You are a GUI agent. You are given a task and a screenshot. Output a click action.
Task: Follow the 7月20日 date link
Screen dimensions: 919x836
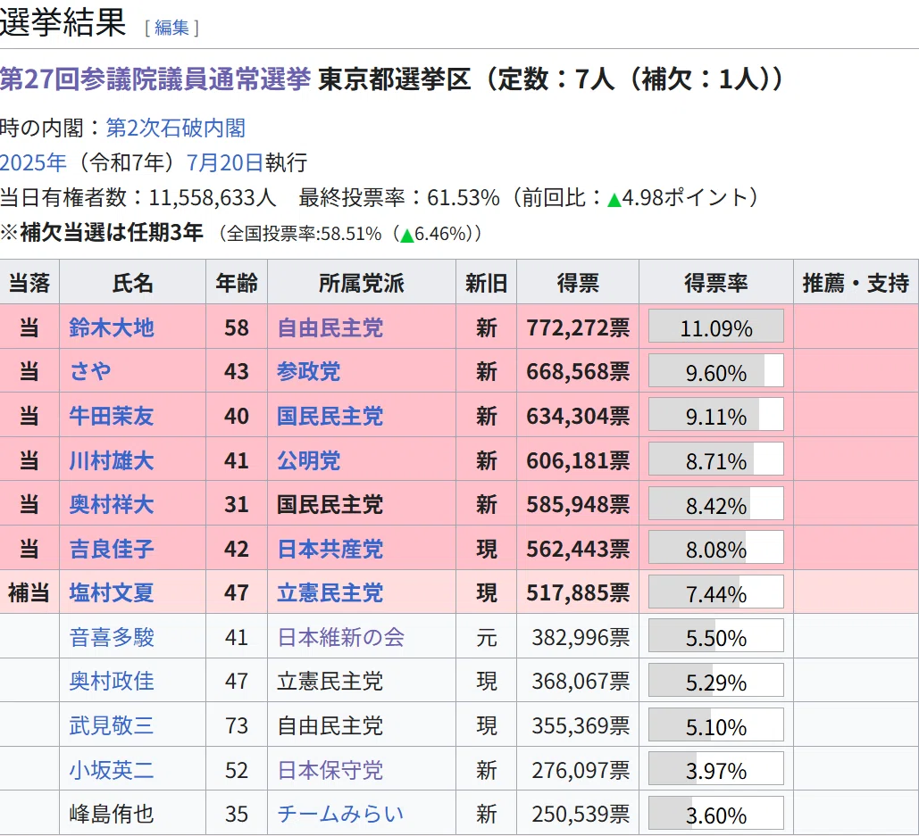225,162
